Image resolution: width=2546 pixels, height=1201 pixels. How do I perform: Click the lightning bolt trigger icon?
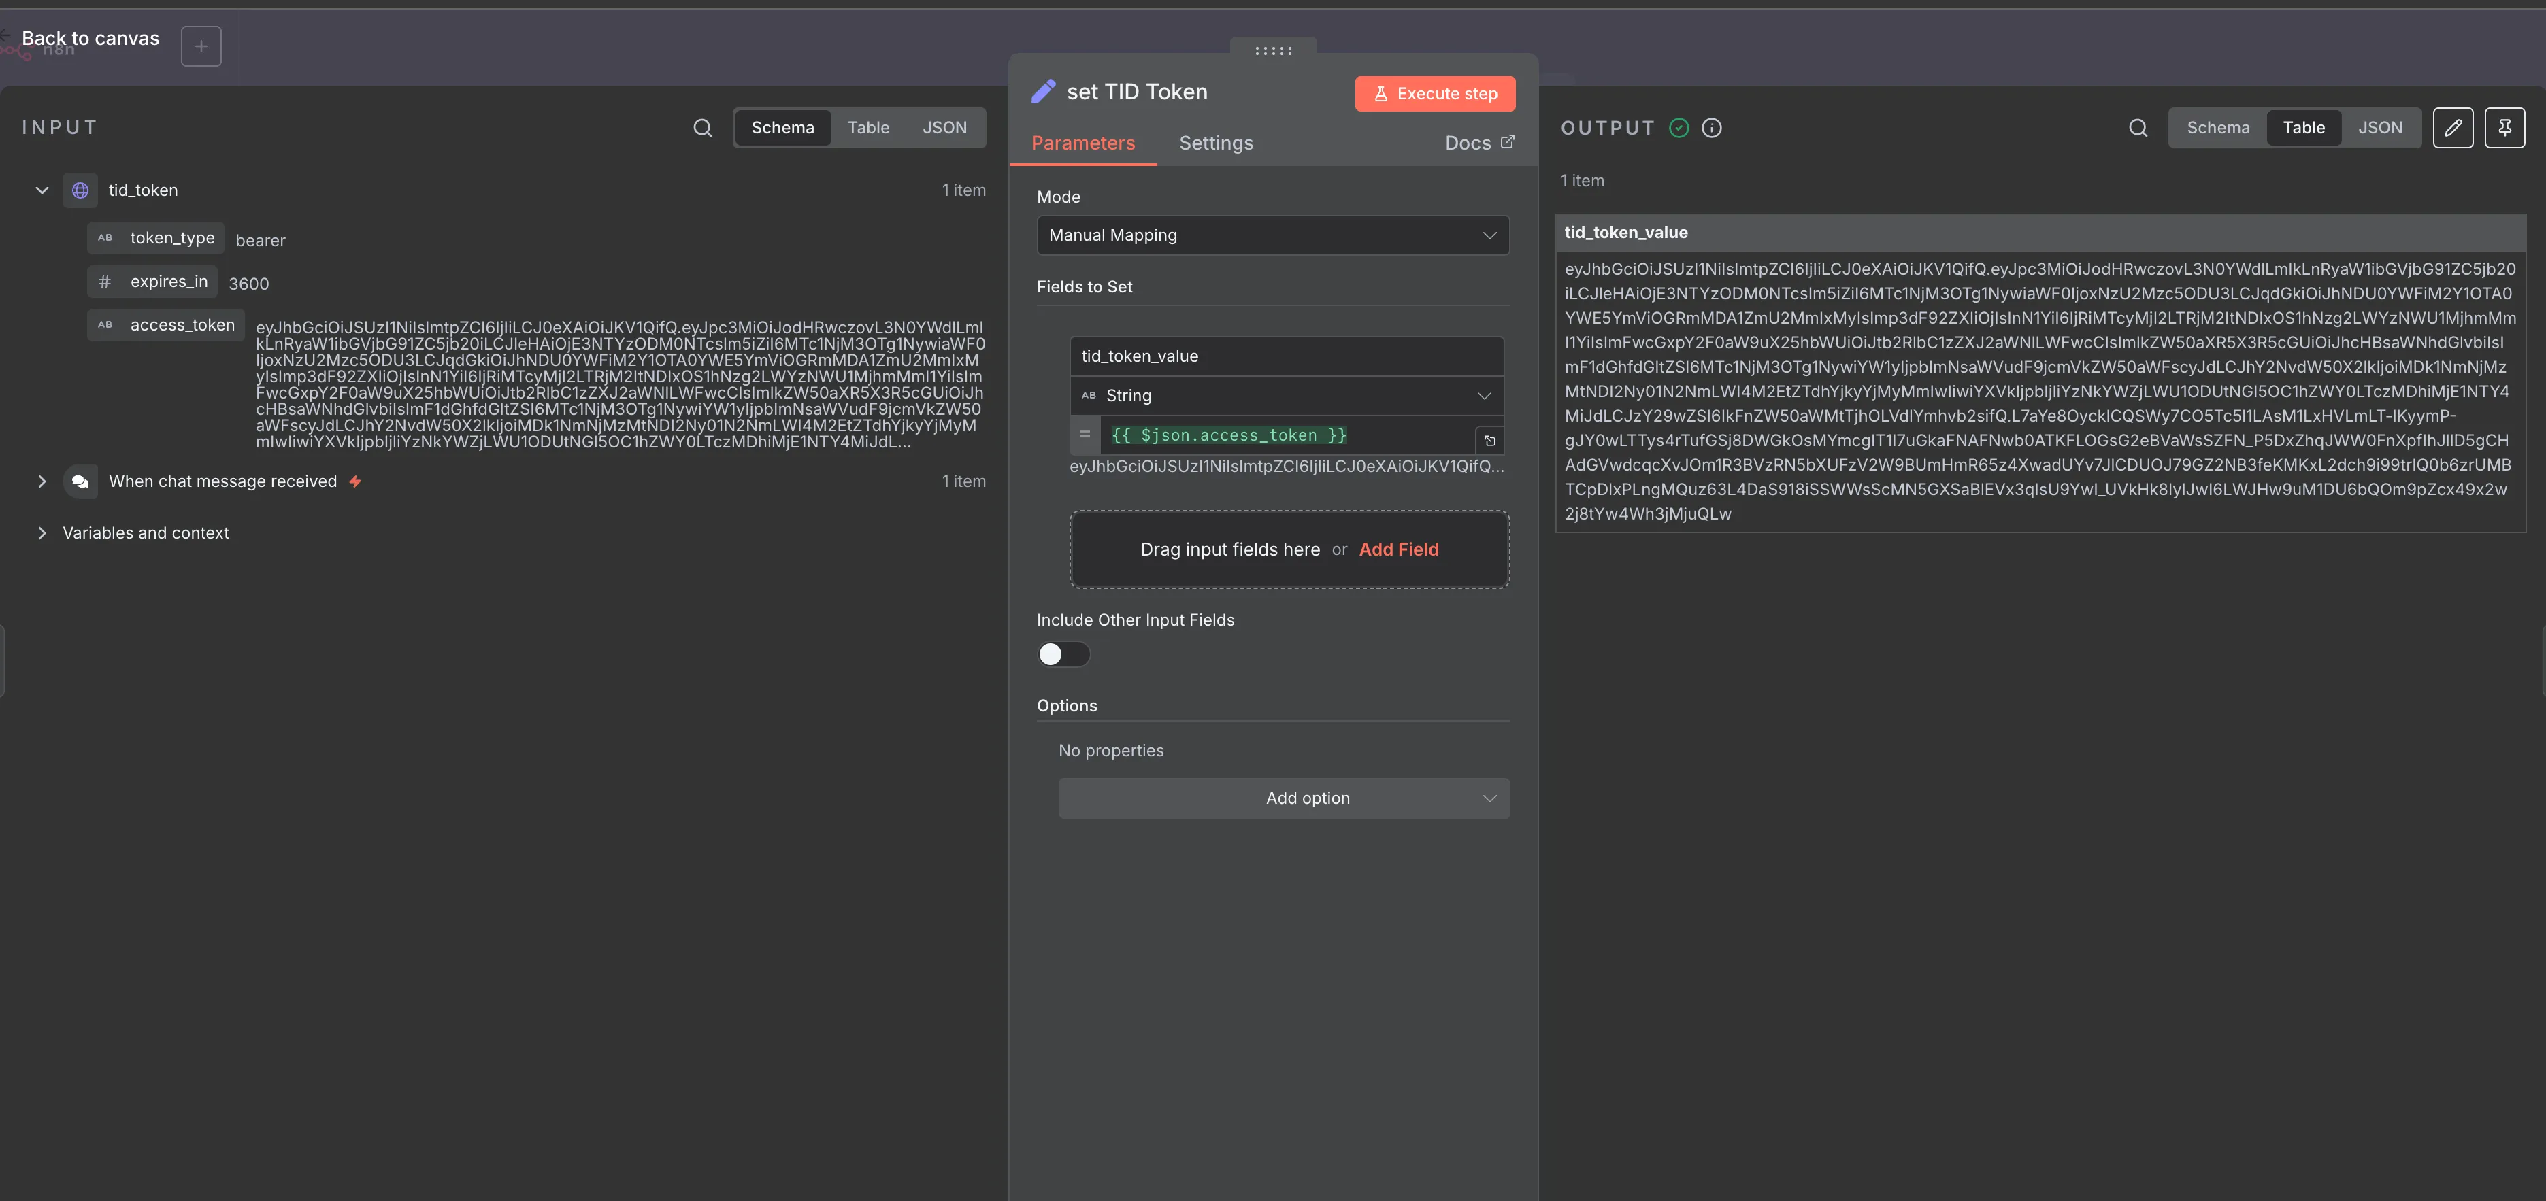pyautogui.click(x=354, y=482)
